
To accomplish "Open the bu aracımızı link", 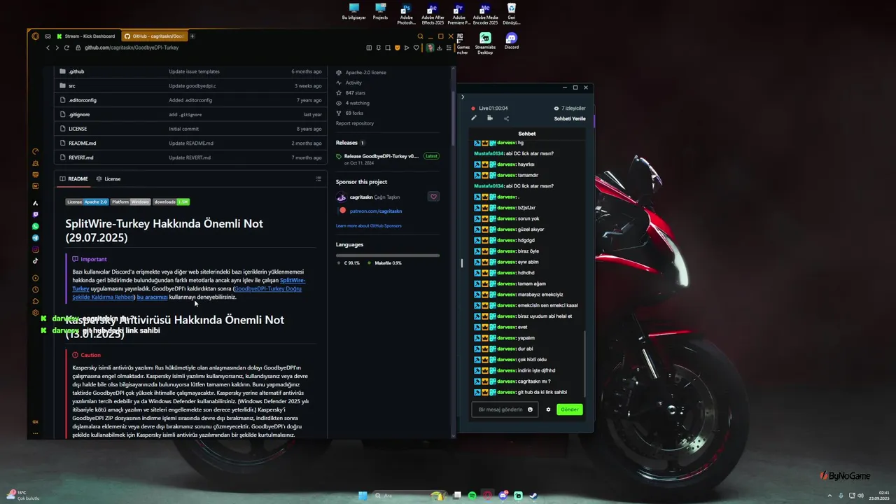I will (x=152, y=297).
